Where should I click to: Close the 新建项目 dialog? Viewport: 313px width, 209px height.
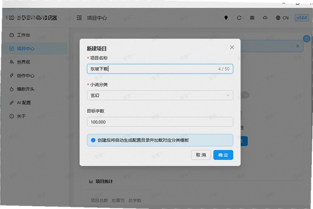coord(232,47)
